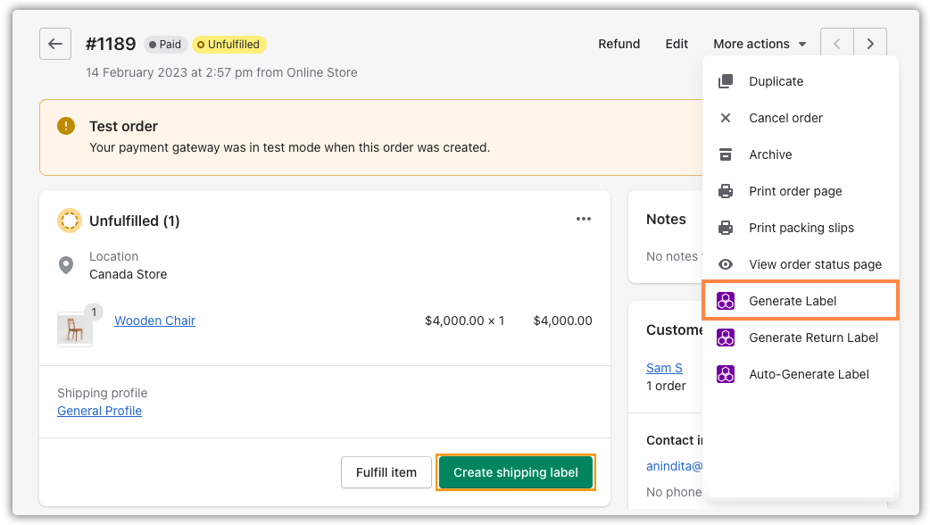The height and width of the screenshot is (525, 930).
Task: Click the Unfulfilled status circle icon
Action: (70, 221)
